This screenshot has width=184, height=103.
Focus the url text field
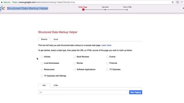click(83, 92)
